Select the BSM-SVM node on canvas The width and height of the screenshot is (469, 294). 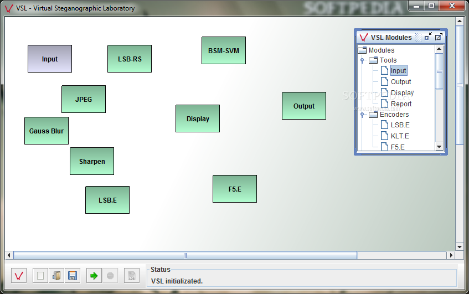(x=224, y=50)
